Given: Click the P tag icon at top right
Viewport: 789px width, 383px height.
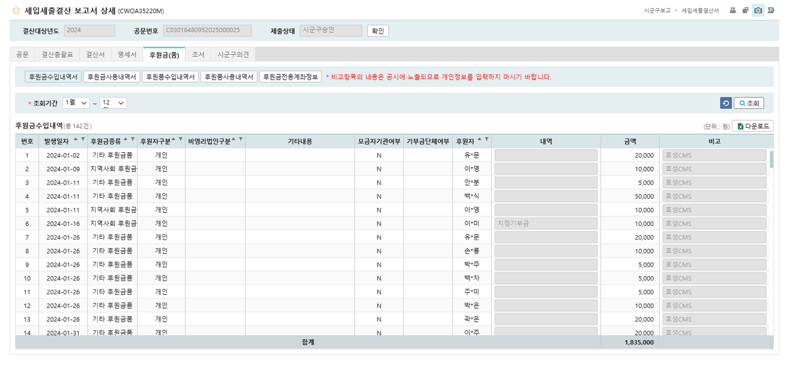Looking at the screenshot, I should click(x=771, y=10).
